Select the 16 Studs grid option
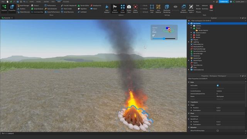The height and width of the screenshot is (139, 247). tap(144, 12)
